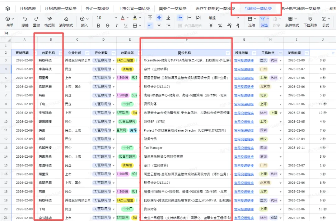Select column F header
Viewport: 336px width, 221px height.
click(x=187, y=39)
